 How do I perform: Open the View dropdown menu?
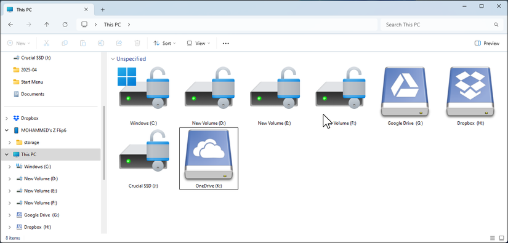(198, 43)
